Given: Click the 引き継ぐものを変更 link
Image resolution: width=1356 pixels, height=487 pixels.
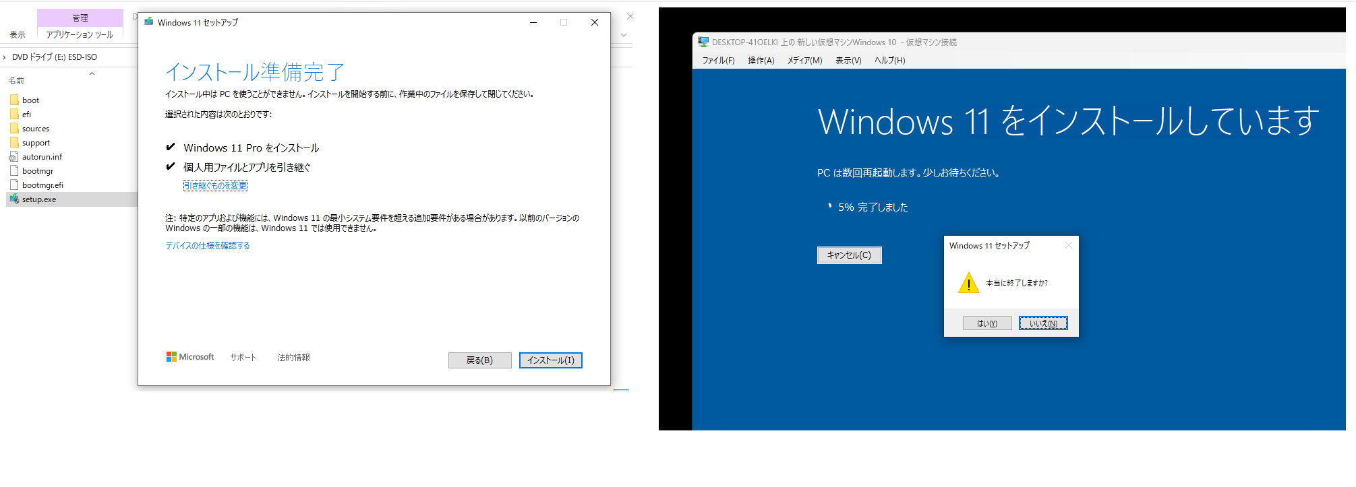Looking at the screenshot, I should 215,186.
